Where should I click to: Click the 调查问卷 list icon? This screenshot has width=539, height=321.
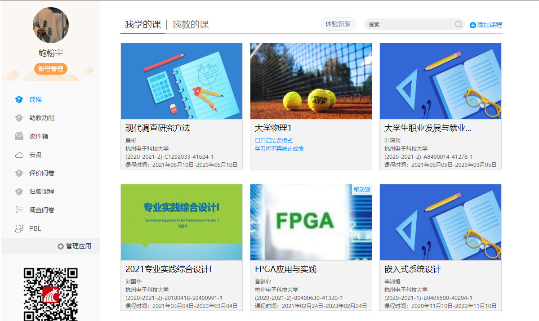click(x=19, y=210)
